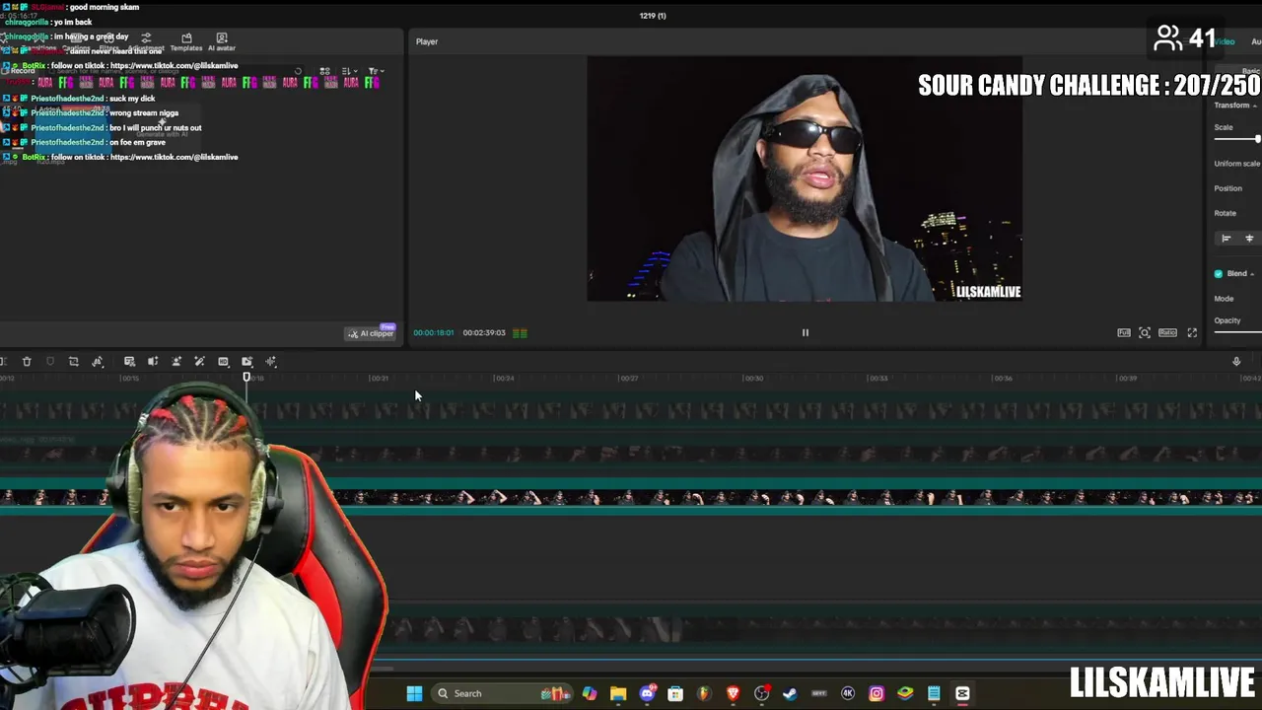Viewport: 1262px width, 710px height.
Task: Select the AI video generation icon
Action: point(247,362)
